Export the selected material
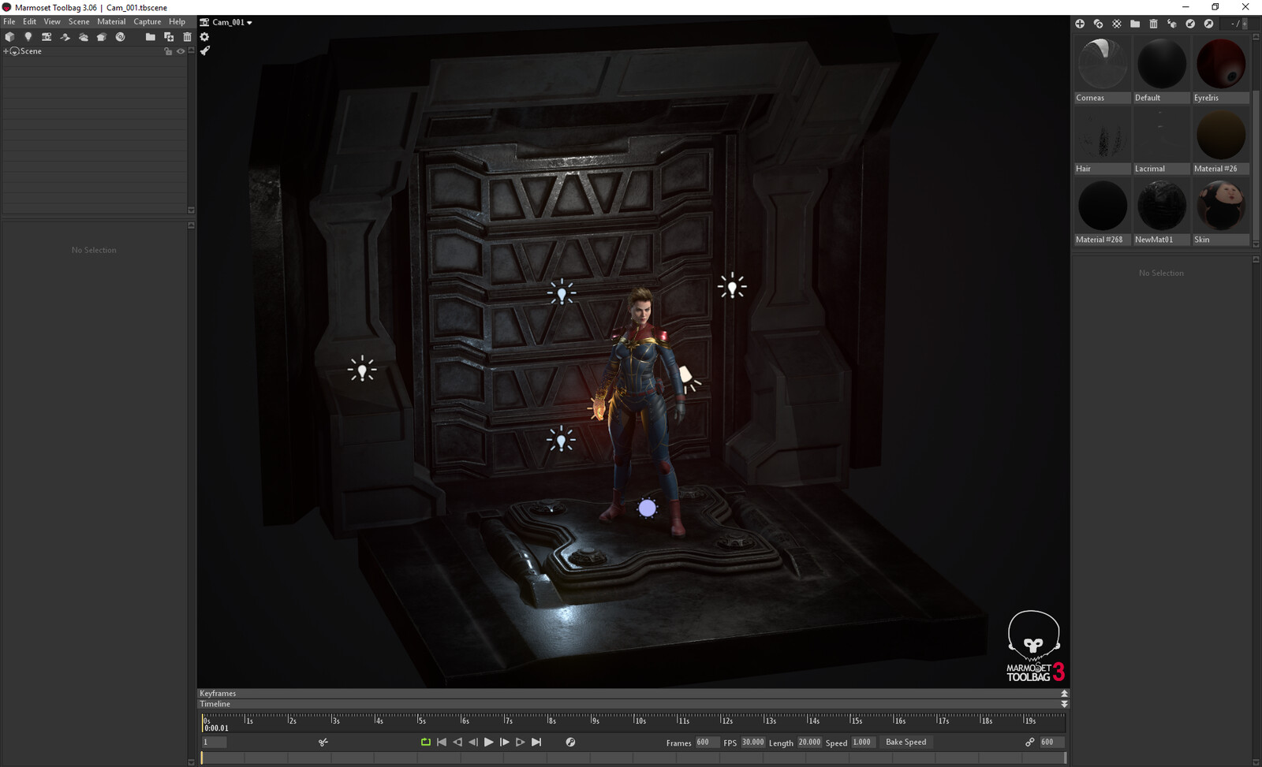This screenshot has width=1262, height=767. click(x=1208, y=24)
